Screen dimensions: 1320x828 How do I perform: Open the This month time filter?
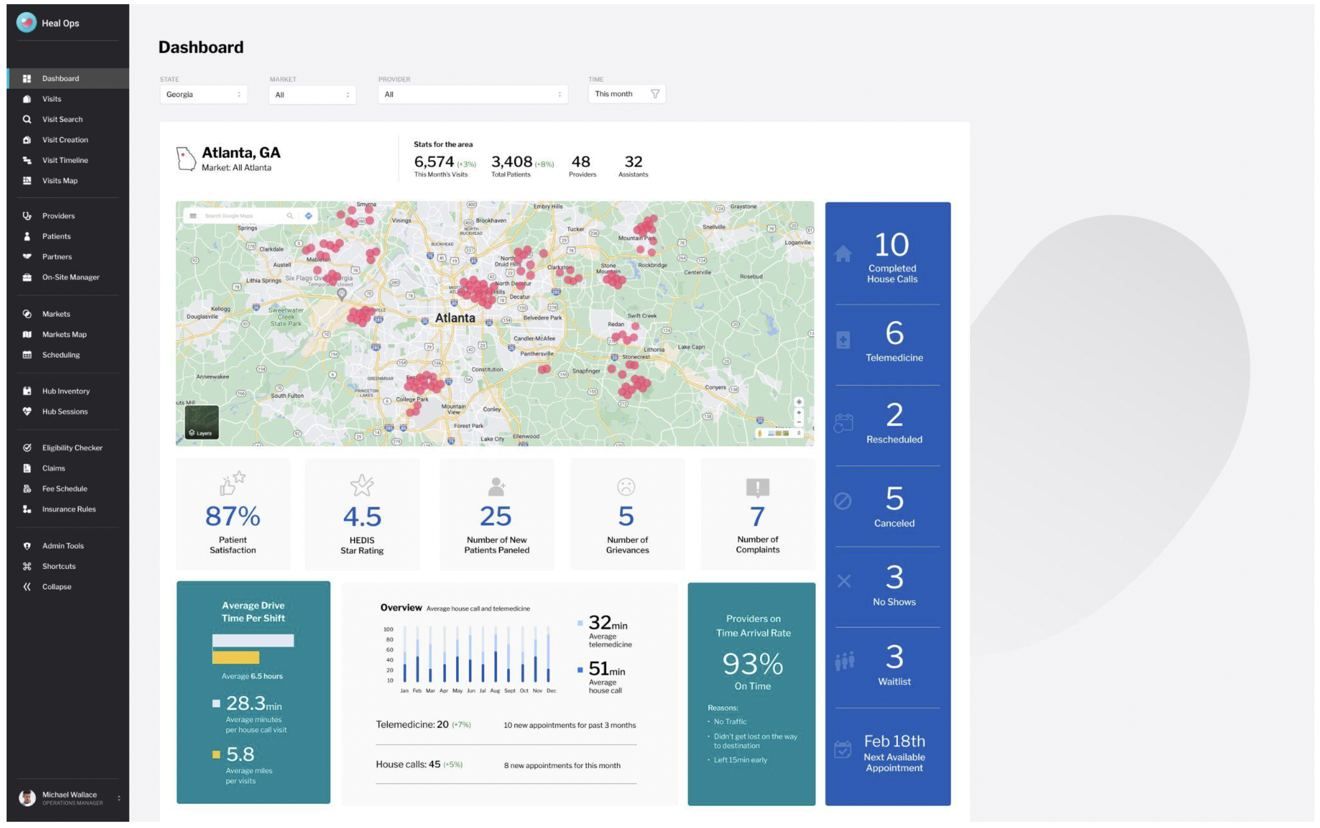point(626,94)
